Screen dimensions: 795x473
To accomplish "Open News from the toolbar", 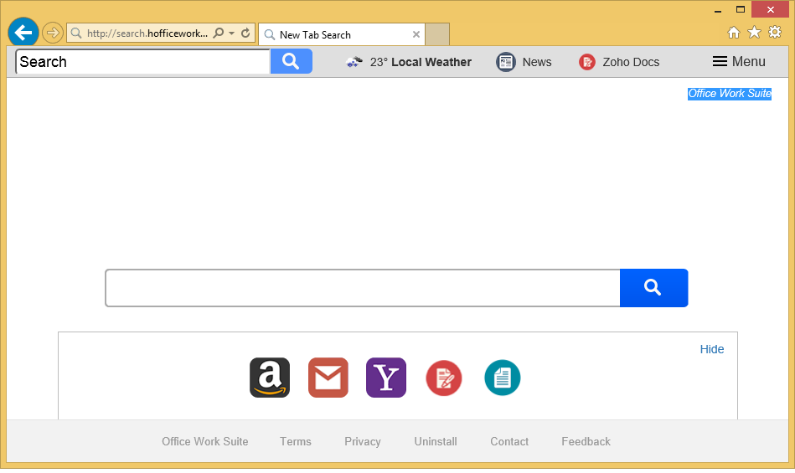I will 524,62.
